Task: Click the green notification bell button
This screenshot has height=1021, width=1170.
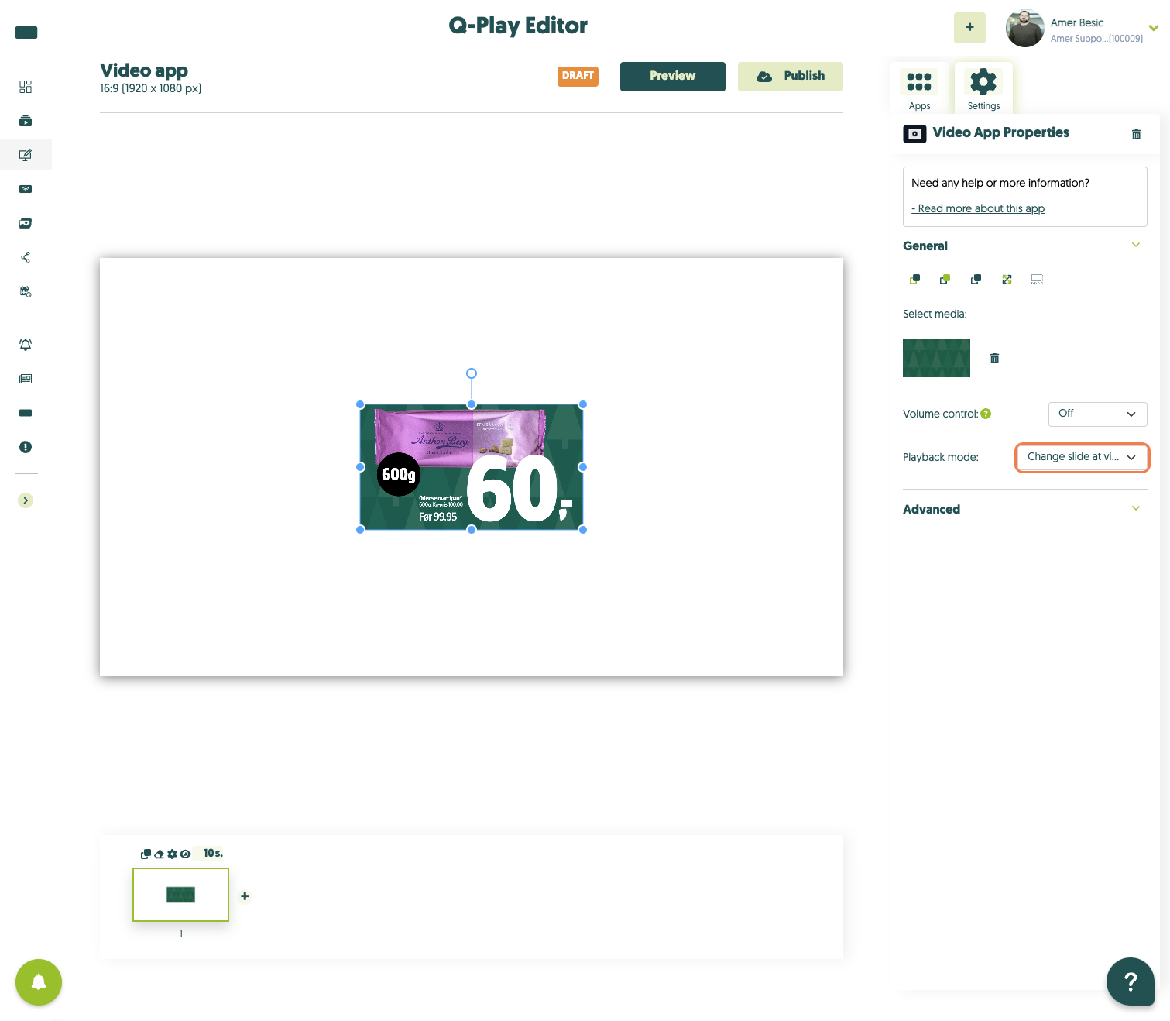Action: click(x=39, y=982)
